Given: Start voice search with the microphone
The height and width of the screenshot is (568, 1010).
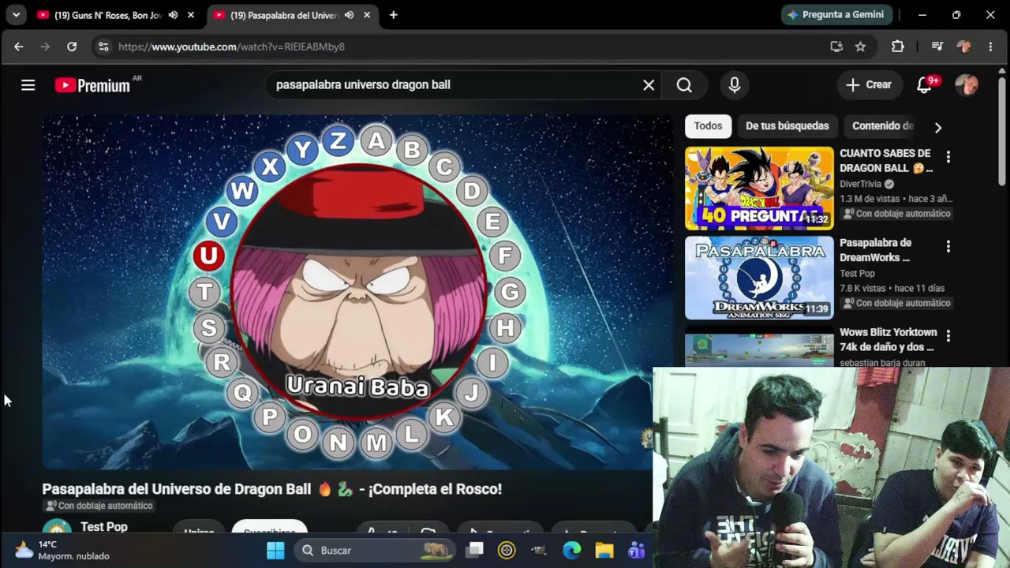Looking at the screenshot, I should coord(735,85).
